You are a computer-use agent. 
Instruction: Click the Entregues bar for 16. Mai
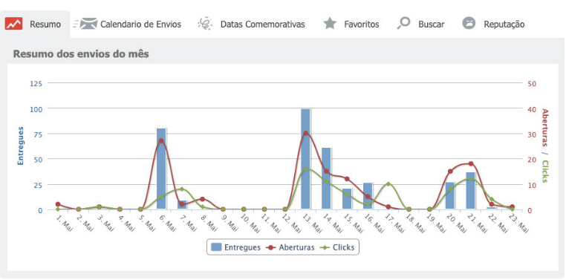(x=368, y=196)
